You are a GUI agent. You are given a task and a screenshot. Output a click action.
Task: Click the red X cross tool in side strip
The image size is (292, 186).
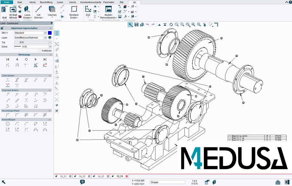pos(57,94)
